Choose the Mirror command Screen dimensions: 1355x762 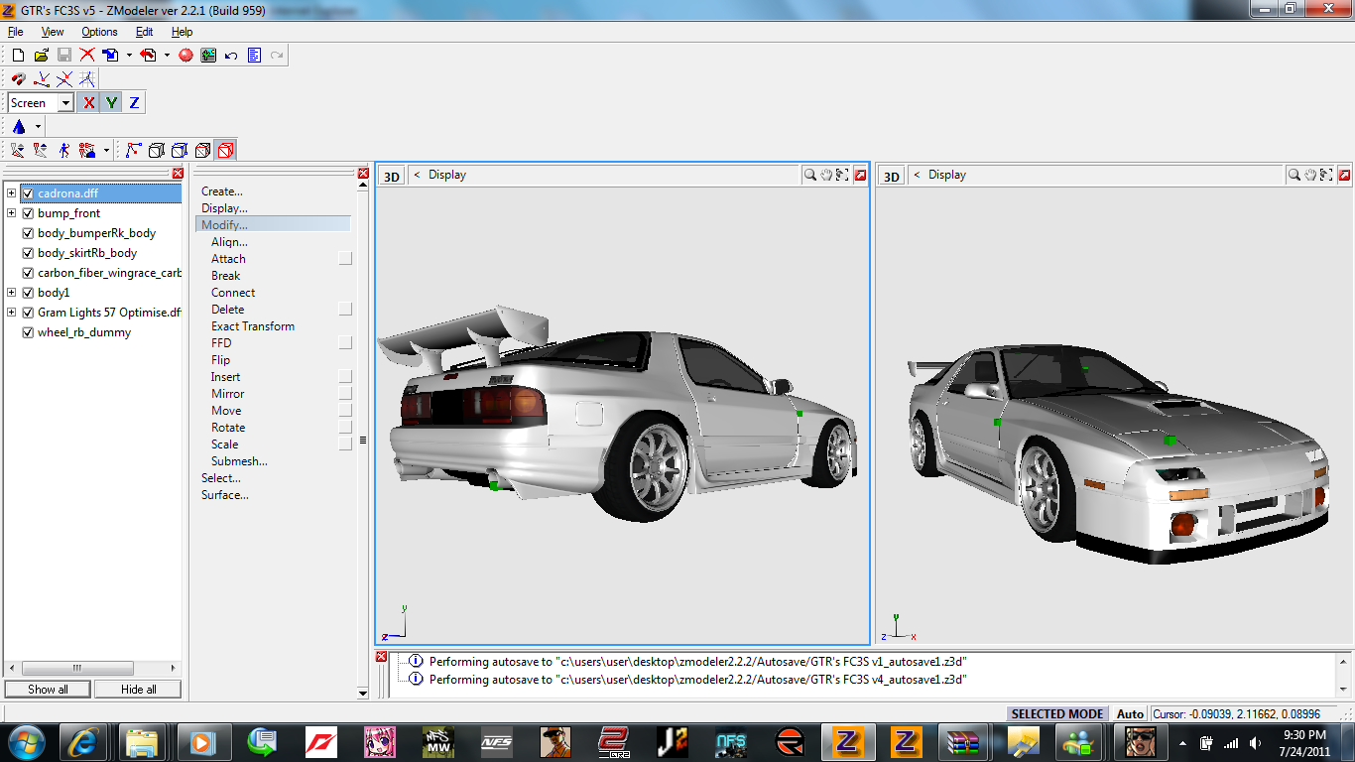click(226, 394)
